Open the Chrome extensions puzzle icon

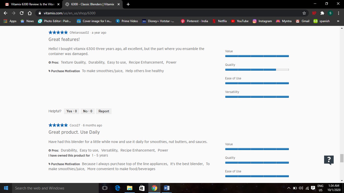coord(322,13)
